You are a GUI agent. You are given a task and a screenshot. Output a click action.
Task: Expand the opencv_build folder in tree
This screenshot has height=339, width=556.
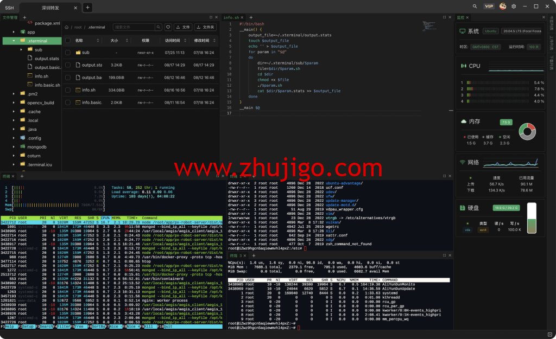pyautogui.click(x=14, y=103)
